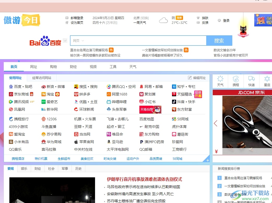Viewport: 272px width, 203px height.
Task: Click the Tencent Video play icon
Action: coord(11,102)
